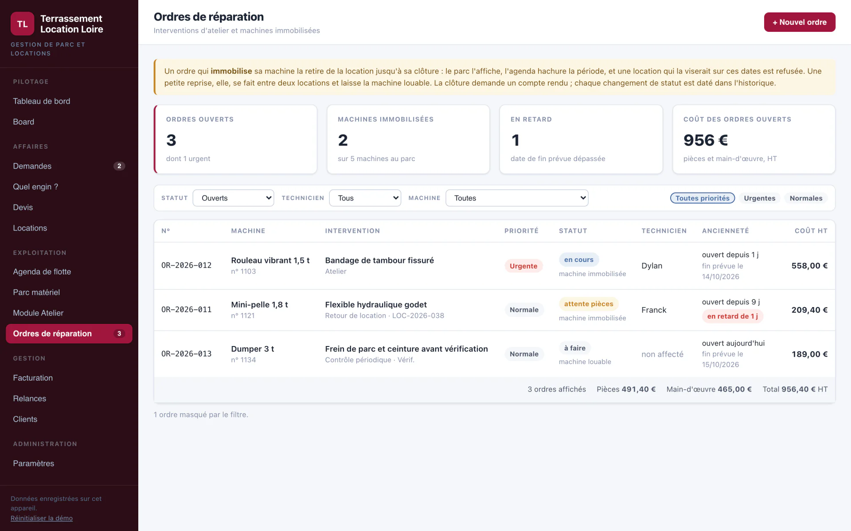Click Flexible hydraulique godet intervention
The width and height of the screenshot is (851, 531).
[x=376, y=304]
